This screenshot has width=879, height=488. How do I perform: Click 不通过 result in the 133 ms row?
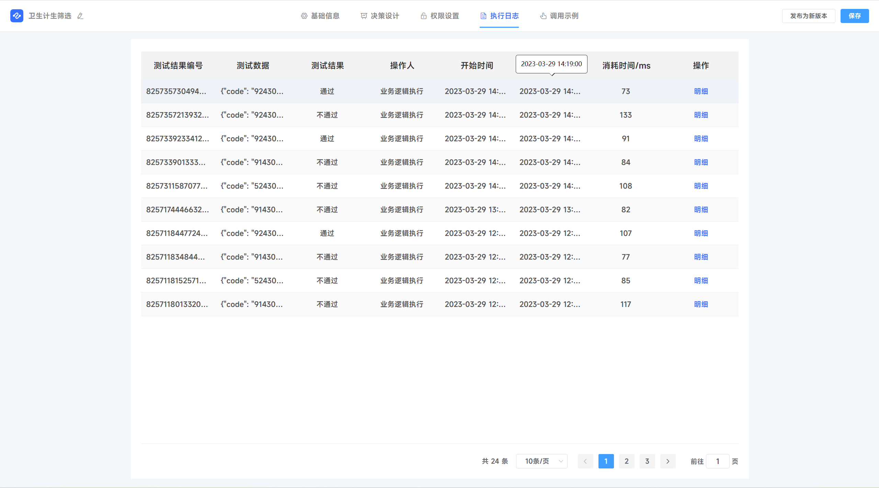click(327, 115)
